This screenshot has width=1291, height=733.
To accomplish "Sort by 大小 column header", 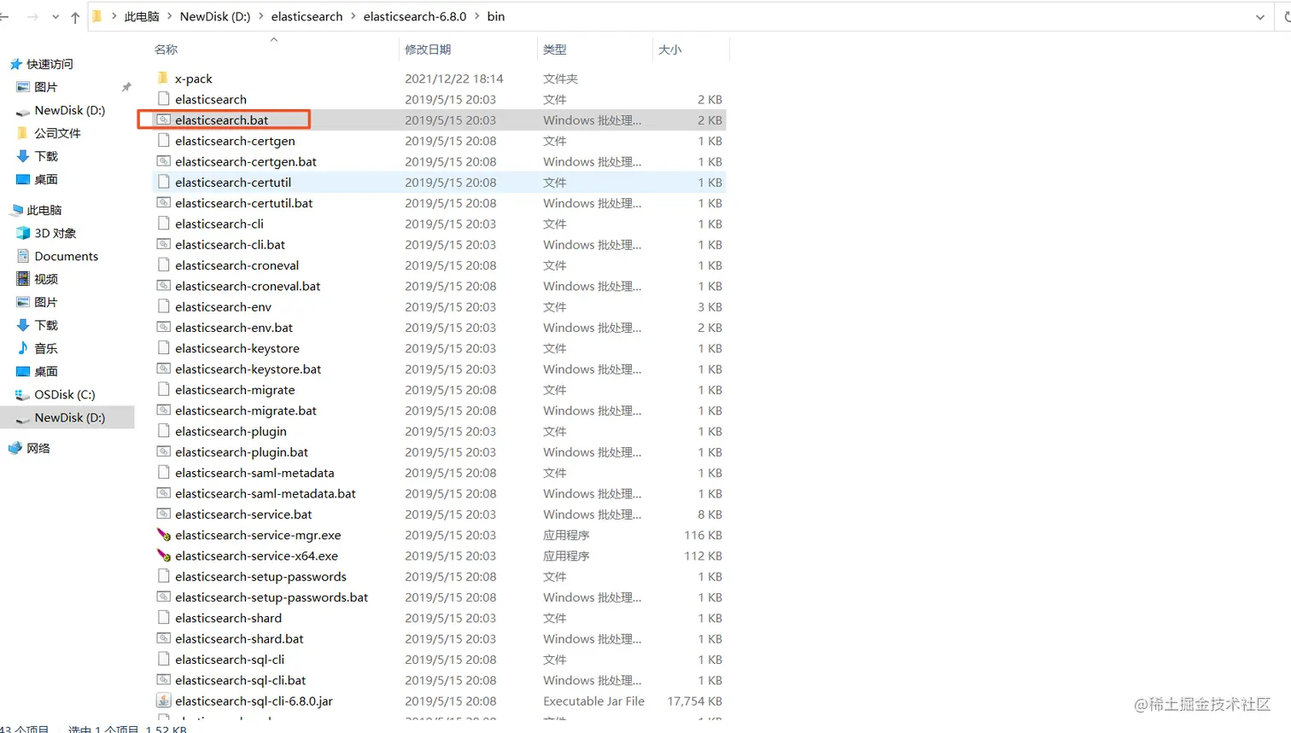I will pos(670,49).
